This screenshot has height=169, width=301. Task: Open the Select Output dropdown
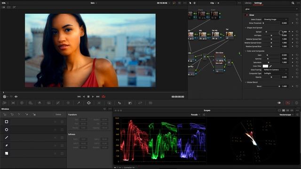pos(275,19)
